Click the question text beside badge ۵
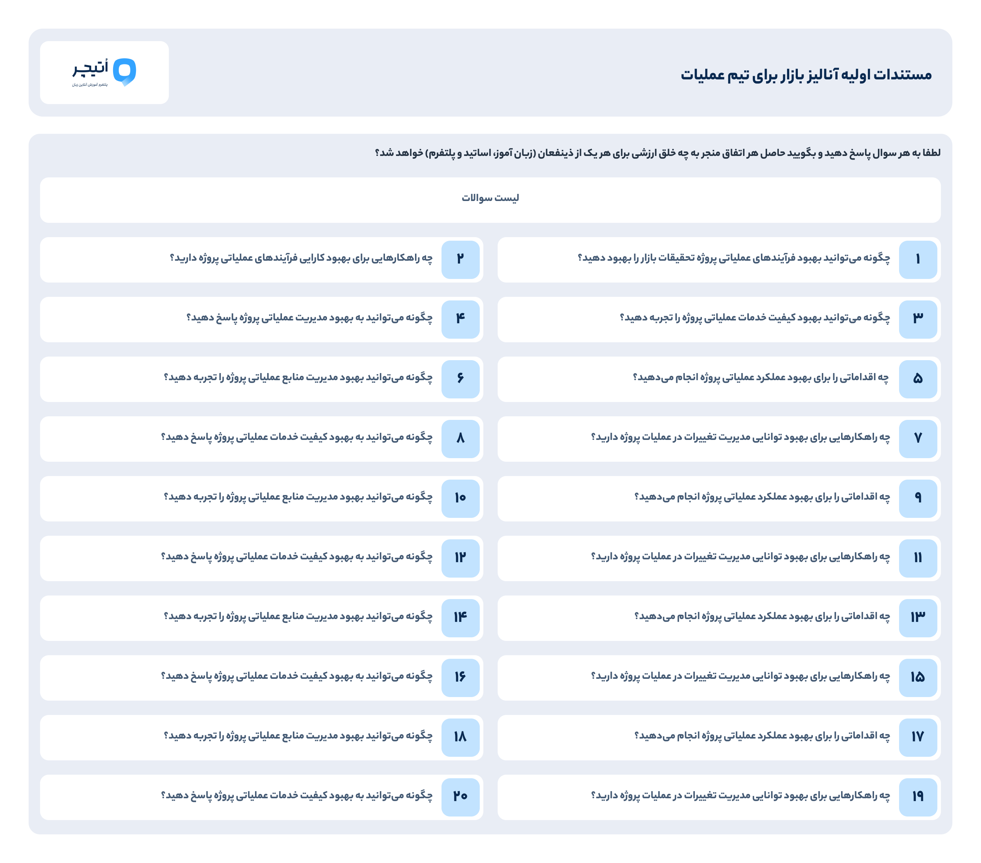This screenshot has width=981, height=863. (761, 378)
